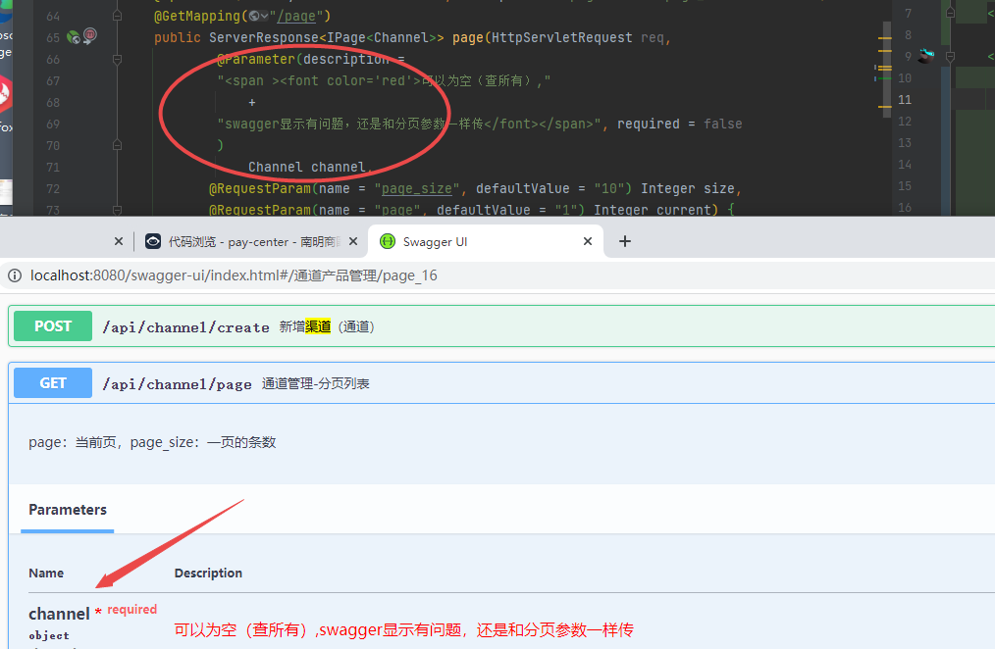
Task: Click the blue GET method badge
Action: coord(53,383)
